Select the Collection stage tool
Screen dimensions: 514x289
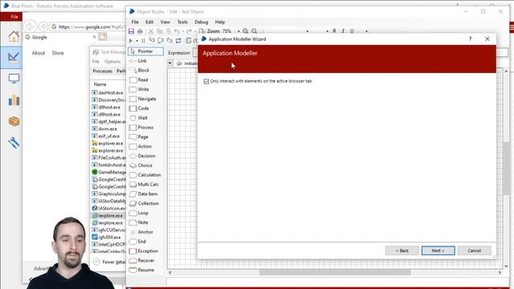[x=144, y=203]
